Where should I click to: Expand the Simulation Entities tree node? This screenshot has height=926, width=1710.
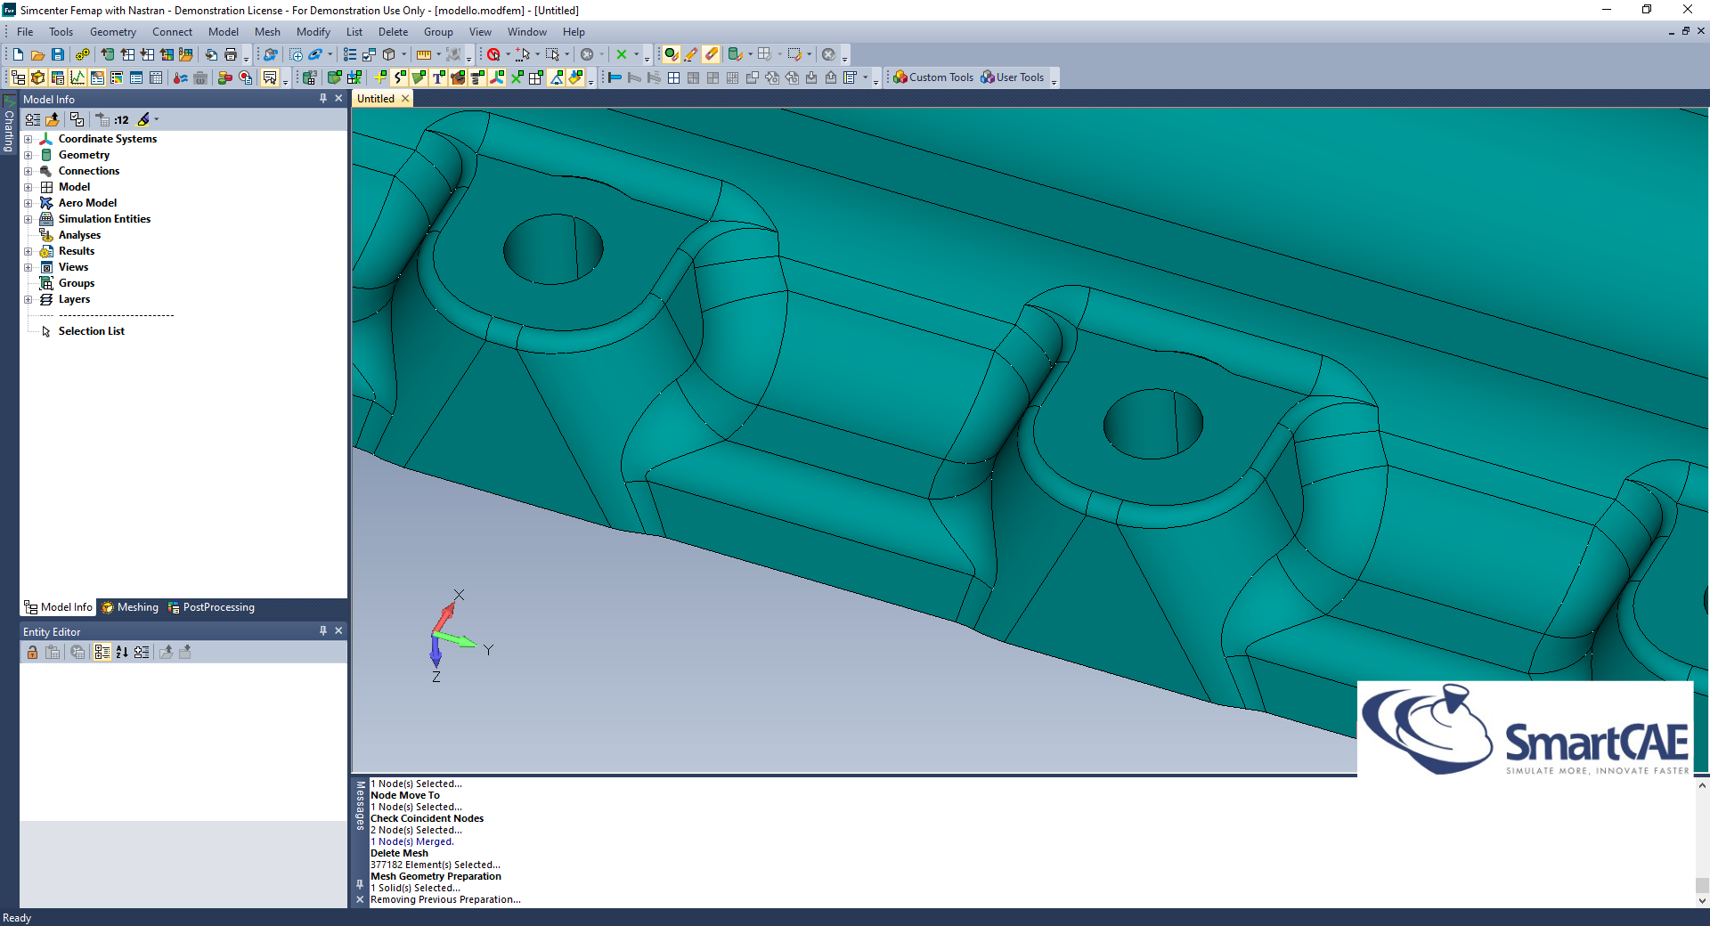[x=28, y=219]
